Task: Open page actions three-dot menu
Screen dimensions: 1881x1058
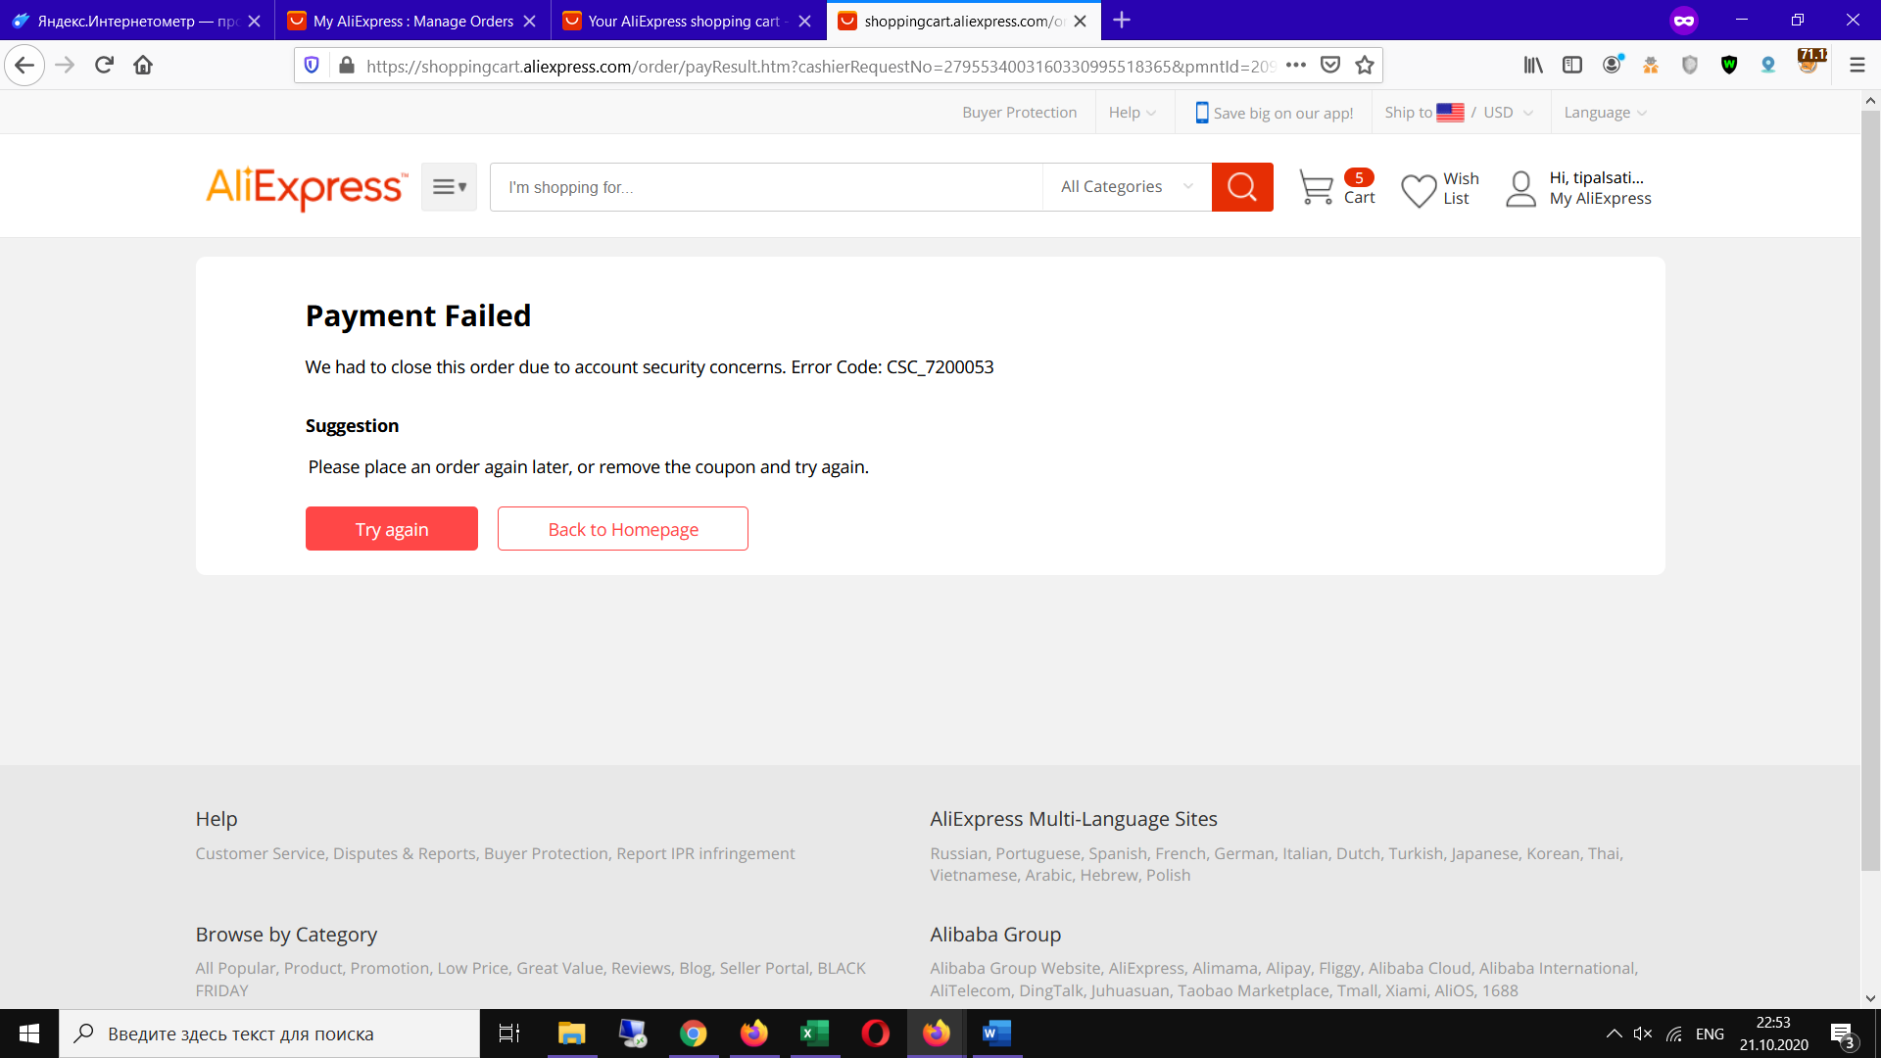Action: pos(1296,66)
